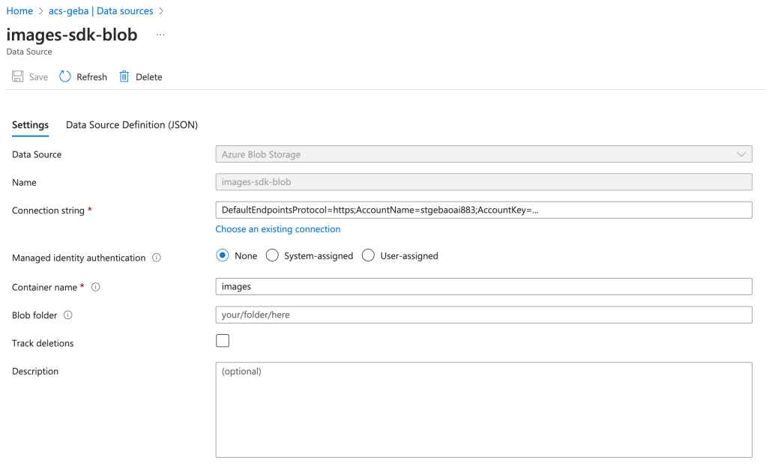Click Choose an existing connection link
The width and height of the screenshot is (766, 469).
278,229
